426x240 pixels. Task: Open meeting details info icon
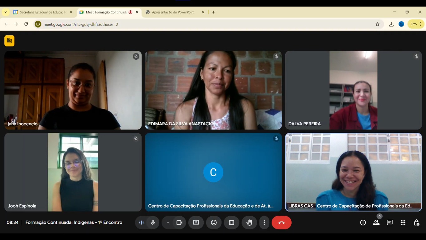pyautogui.click(x=363, y=222)
